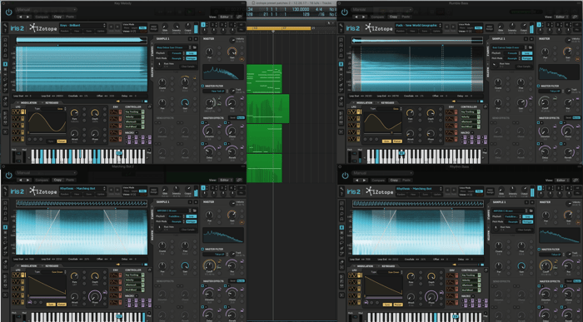Enable Master Filter checkbox in Rumble Bass
The height and width of the screenshot is (322, 583).
(x=539, y=86)
